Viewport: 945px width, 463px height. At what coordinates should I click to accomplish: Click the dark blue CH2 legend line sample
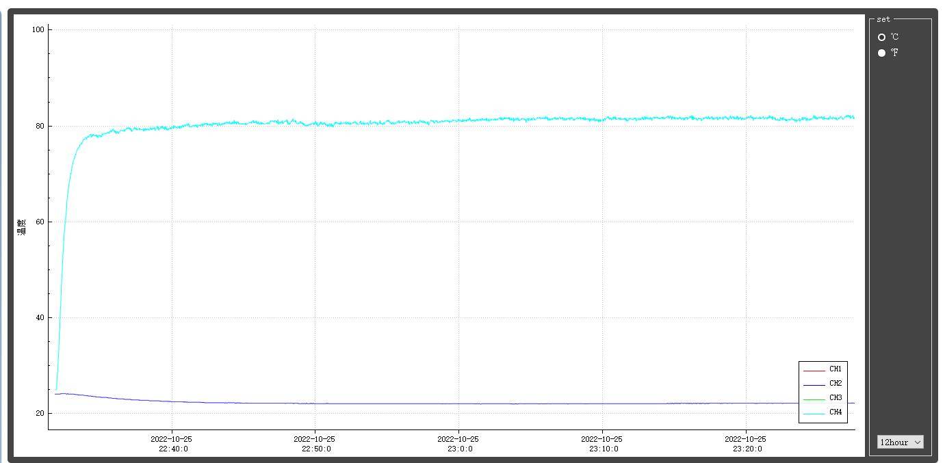coord(814,385)
